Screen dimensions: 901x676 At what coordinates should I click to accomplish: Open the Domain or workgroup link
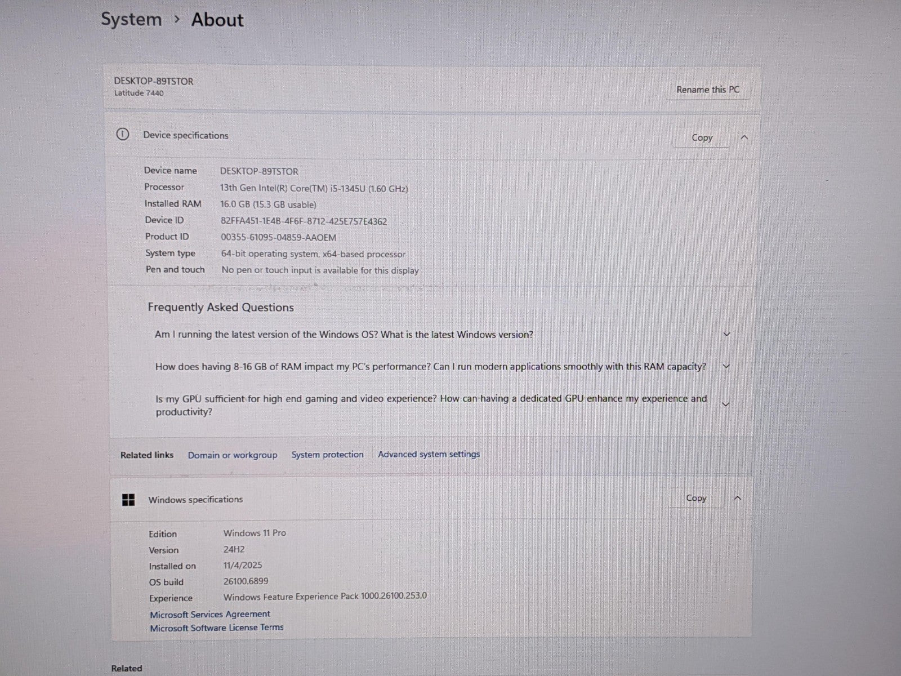[x=233, y=455]
